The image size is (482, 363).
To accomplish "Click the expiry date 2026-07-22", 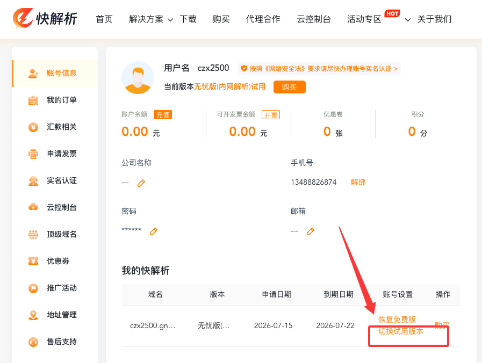I will 335,325.
